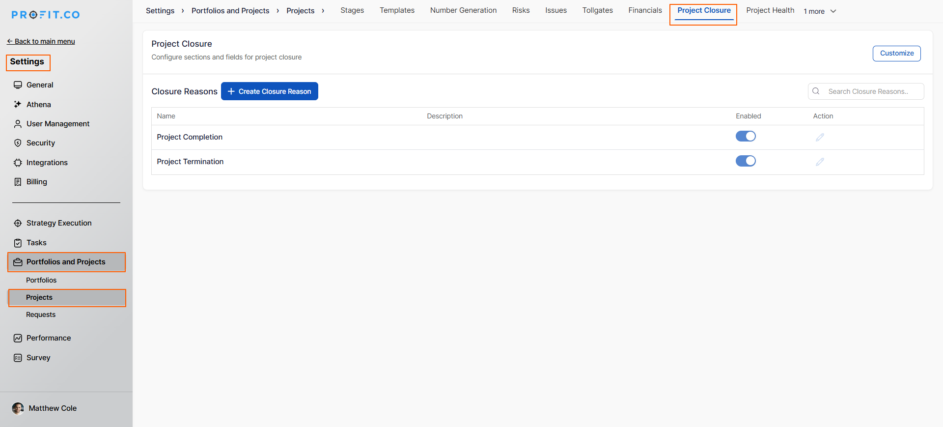
Task: Click the Customize button
Action: tap(896, 53)
